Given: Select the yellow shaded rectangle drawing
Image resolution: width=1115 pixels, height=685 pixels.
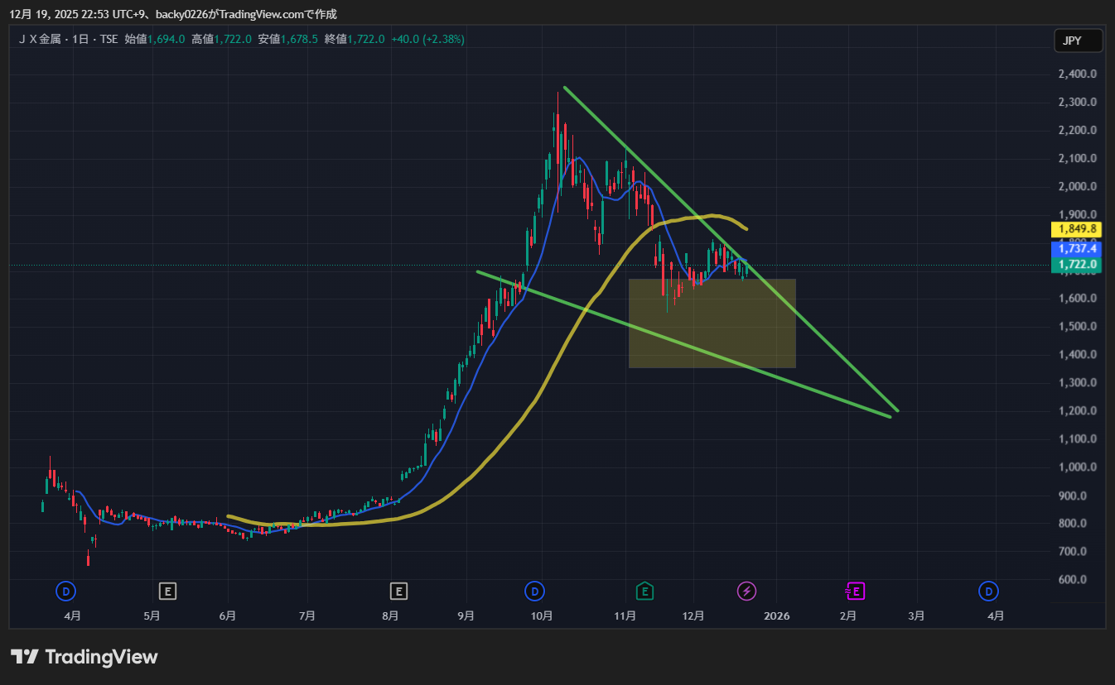Looking at the screenshot, I should click(x=712, y=339).
